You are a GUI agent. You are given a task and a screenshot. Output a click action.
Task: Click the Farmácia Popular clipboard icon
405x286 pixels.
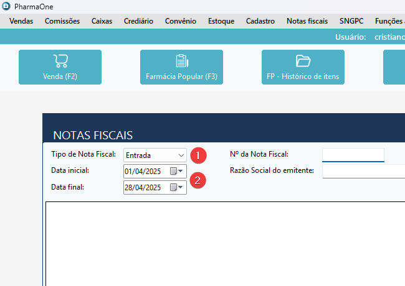(182, 61)
